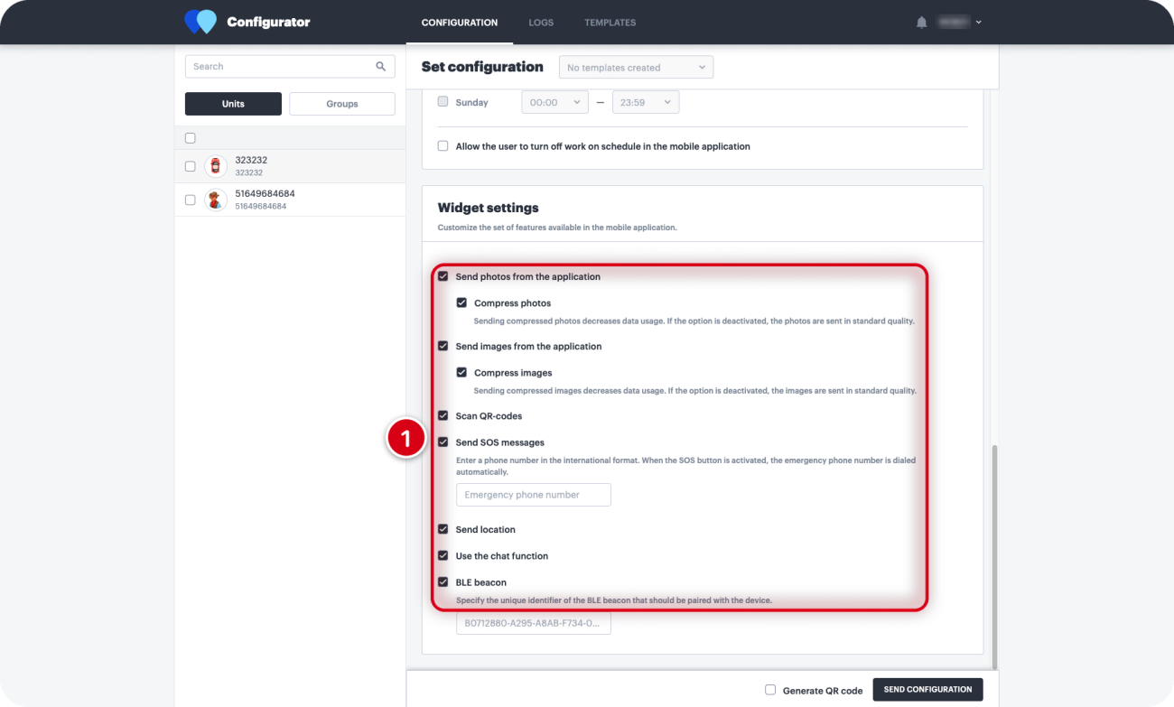Image resolution: width=1174 pixels, height=707 pixels.
Task: Open the notifications bell
Action: click(921, 23)
